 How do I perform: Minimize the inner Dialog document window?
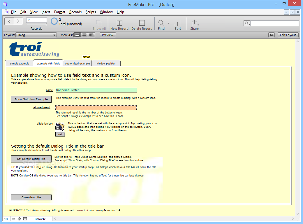[287, 12]
